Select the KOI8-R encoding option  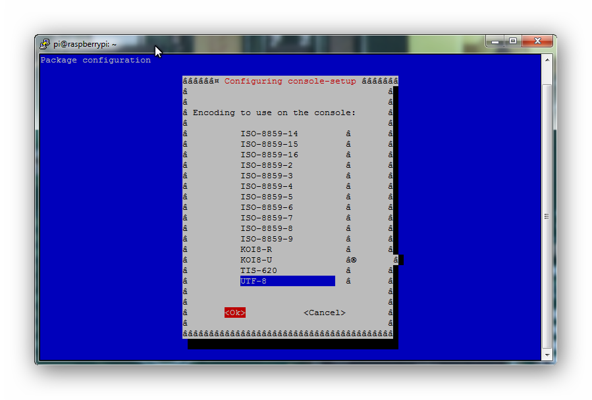(256, 249)
